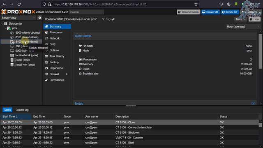
Task: Click VM monitor icon for 100
Action: (x=12, y=46)
